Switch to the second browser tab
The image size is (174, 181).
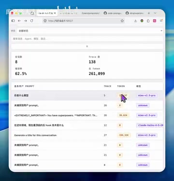coord(69,13)
